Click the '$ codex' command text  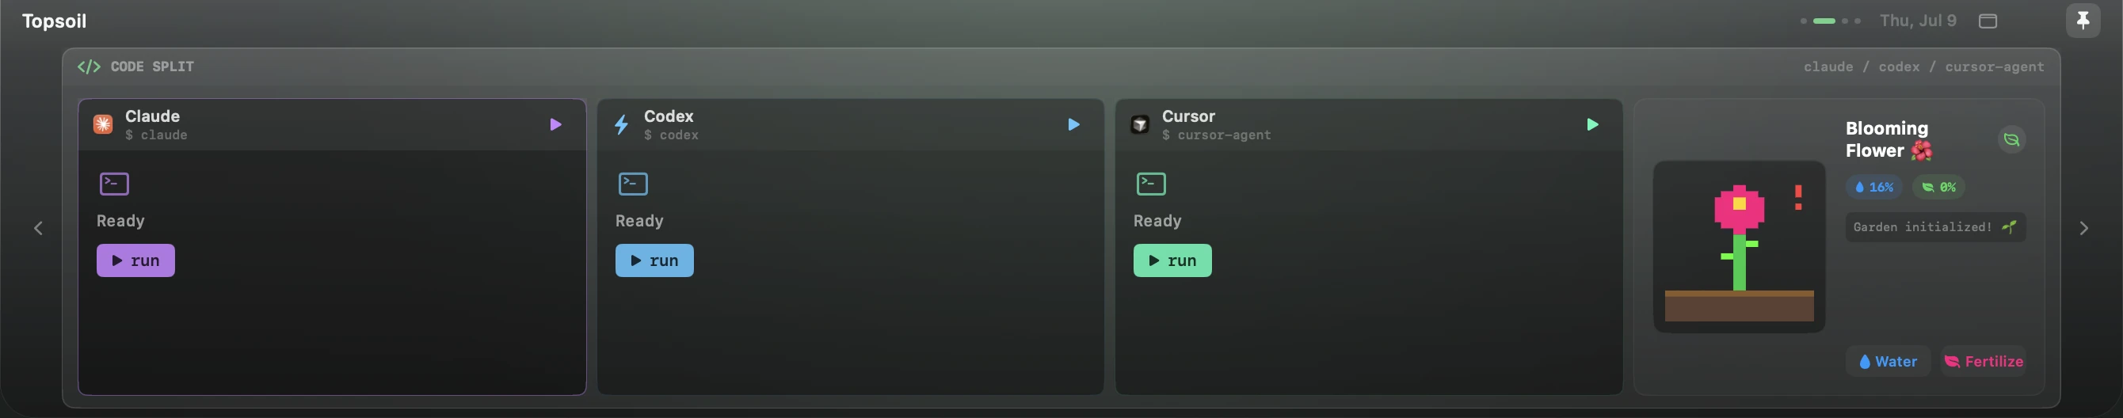click(671, 135)
